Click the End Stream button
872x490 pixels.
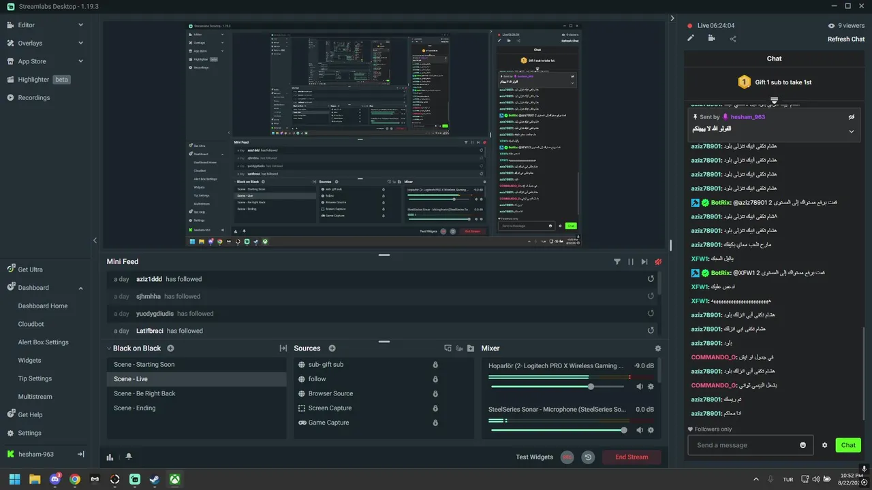pos(632,457)
